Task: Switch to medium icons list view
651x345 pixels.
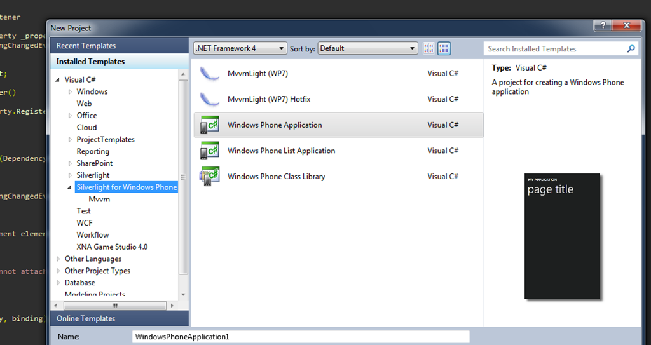Action: [444, 48]
